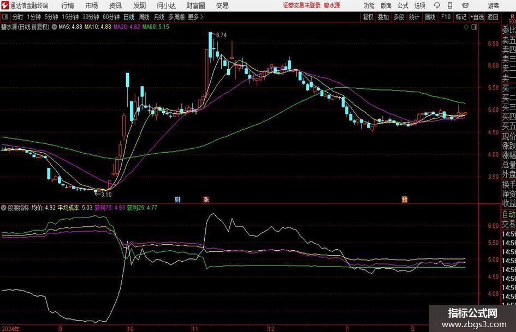516x332 pixels.
Task: Open the 行情 menu
Action: [68, 5]
